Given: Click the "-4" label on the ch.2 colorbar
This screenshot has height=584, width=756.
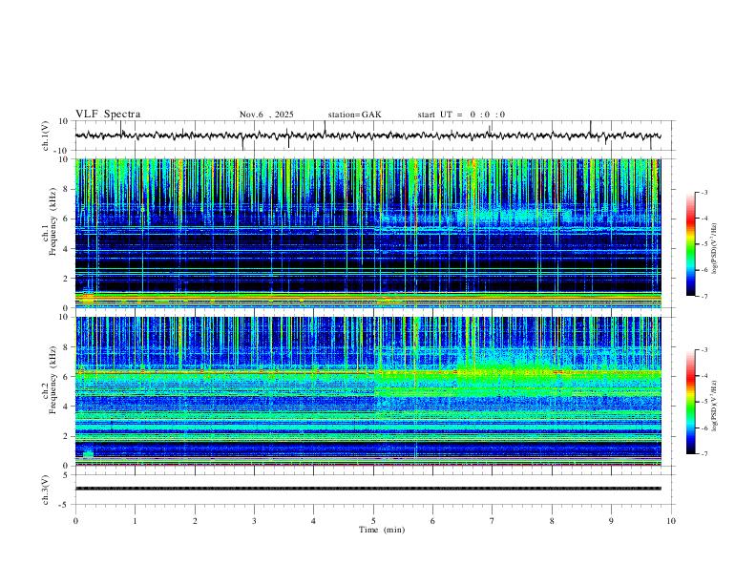Looking at the screenshot, I should pos(704,376).
